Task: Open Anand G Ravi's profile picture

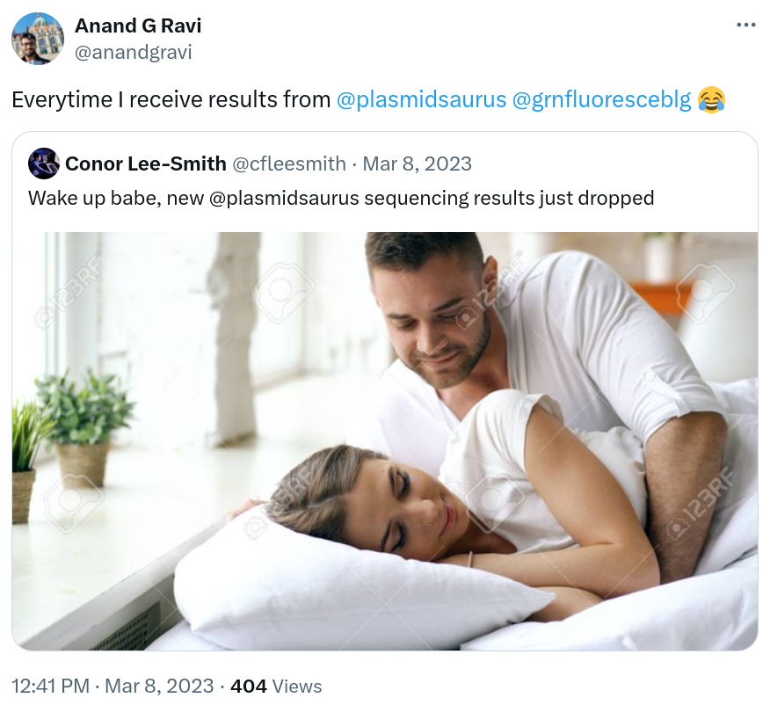Action: tap(38, 39)
